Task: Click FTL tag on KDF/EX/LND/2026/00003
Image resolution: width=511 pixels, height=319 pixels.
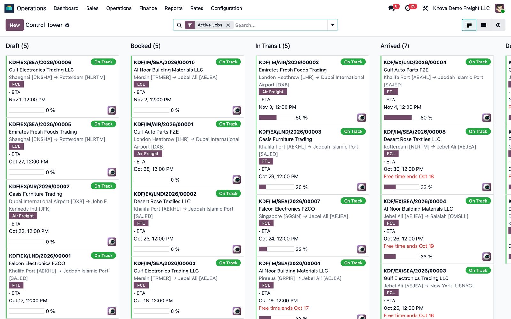Action: (266, 161)
